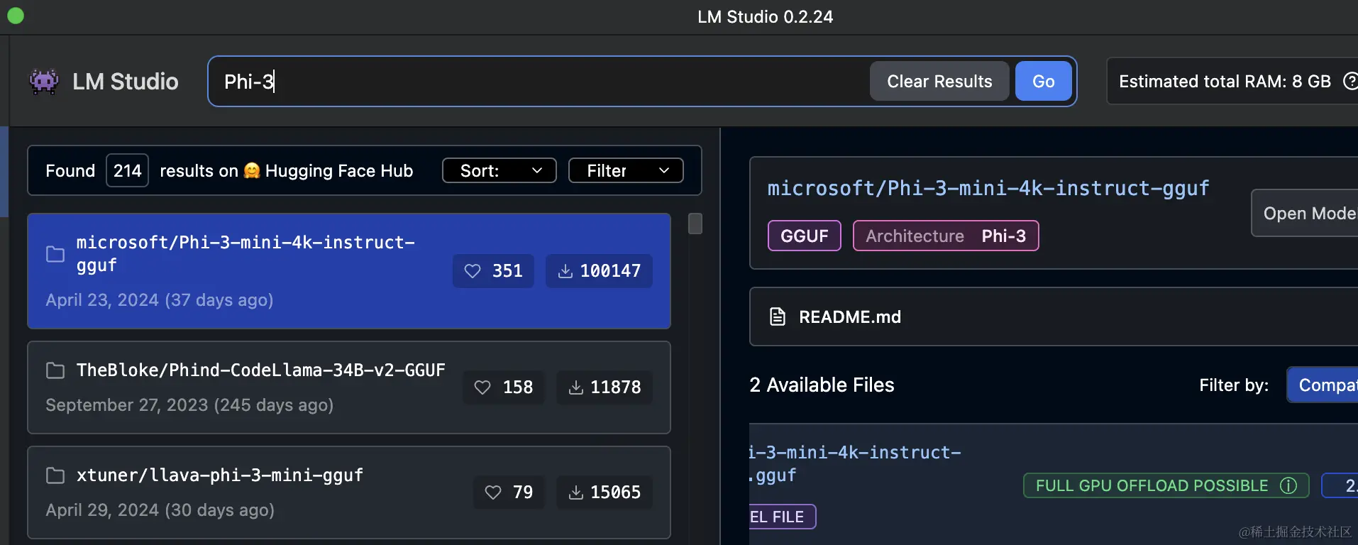Click the Estimated total RAM help icon
Screen dimensions: 1358x545
(x=1350, y=82)
